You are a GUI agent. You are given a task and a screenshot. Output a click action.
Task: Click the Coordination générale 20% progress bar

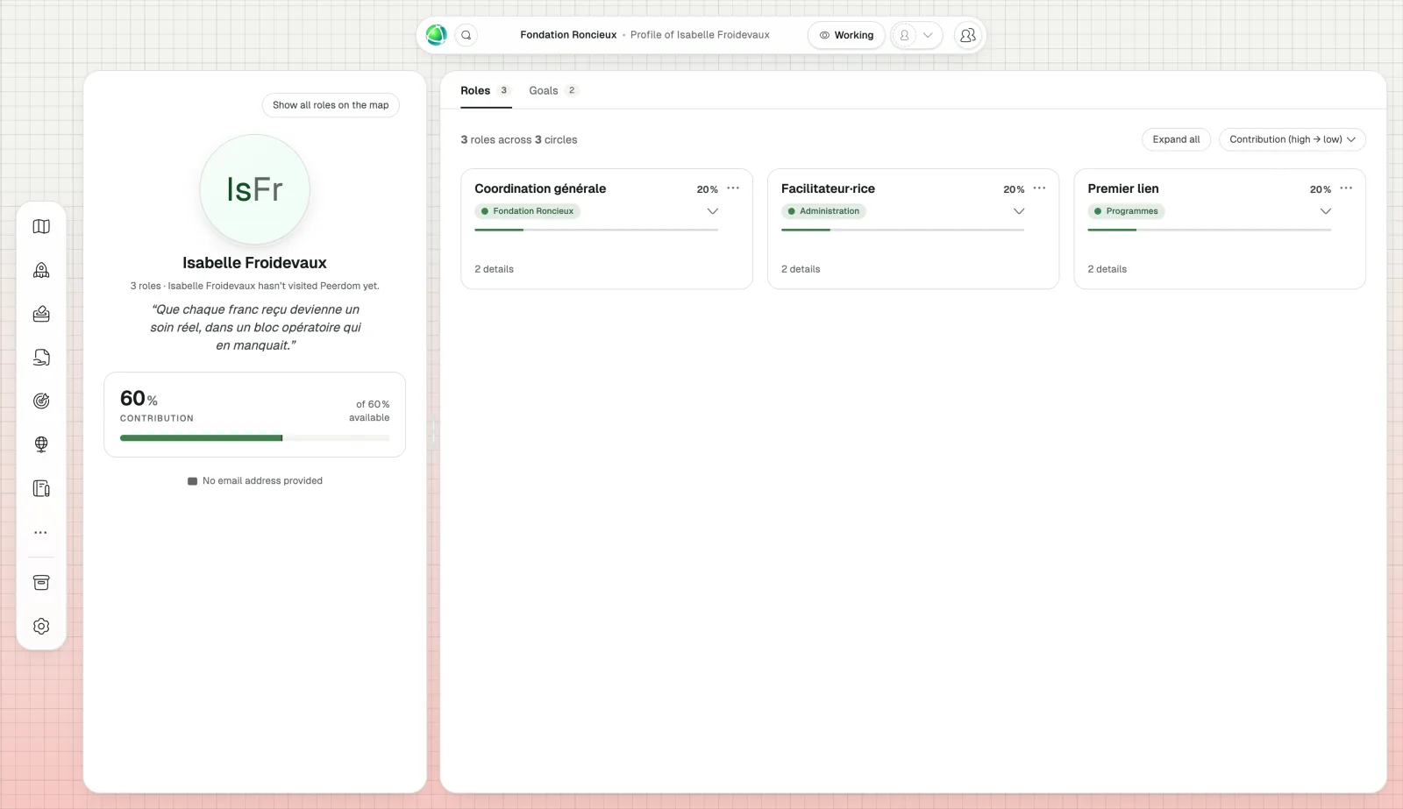tap(596, 230)
